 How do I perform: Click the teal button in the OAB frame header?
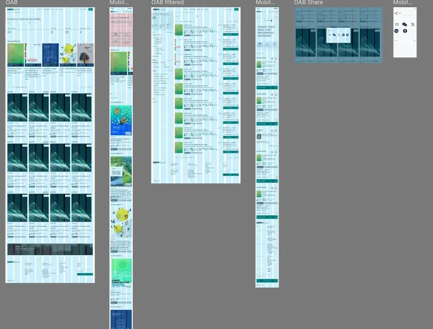tap(90, 9)
